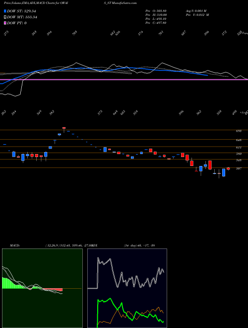Click the 589 price level label
The height and width of the screenshot is (328, 248).
click(239, 154)
